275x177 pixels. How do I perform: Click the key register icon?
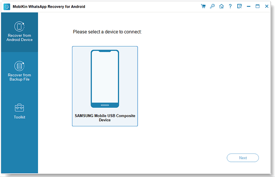(212, 7)
